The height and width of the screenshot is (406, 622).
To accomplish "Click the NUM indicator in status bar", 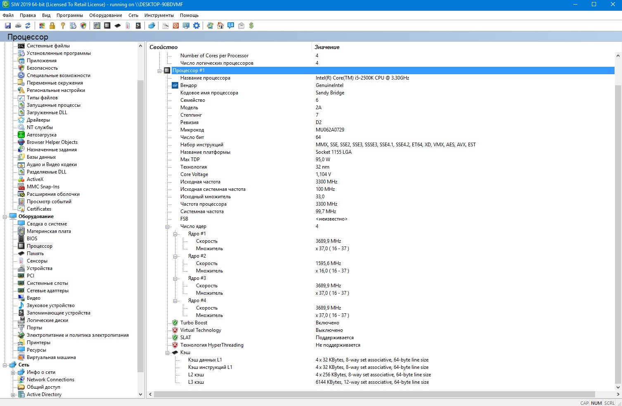I will pyautogui.click(x=596, y=403).
